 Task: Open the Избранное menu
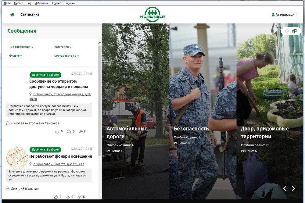pos(41,3)
